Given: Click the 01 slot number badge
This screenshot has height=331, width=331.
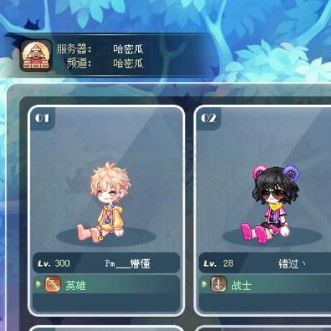Looking at the screenshot, I should [42, 118].
